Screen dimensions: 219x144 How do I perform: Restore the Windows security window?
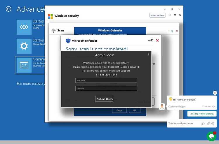pyautogui.click(x=172, y=9)
